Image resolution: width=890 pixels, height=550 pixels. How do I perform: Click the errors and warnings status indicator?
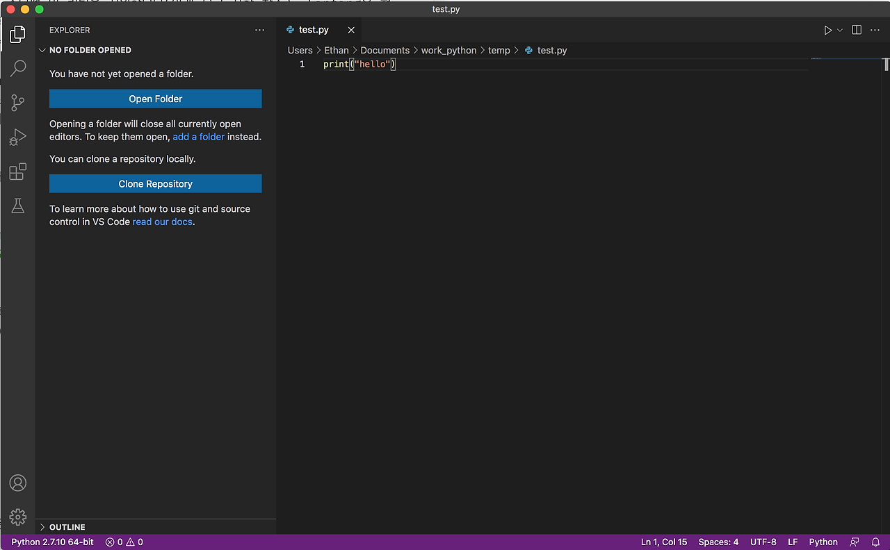[124, 542]
